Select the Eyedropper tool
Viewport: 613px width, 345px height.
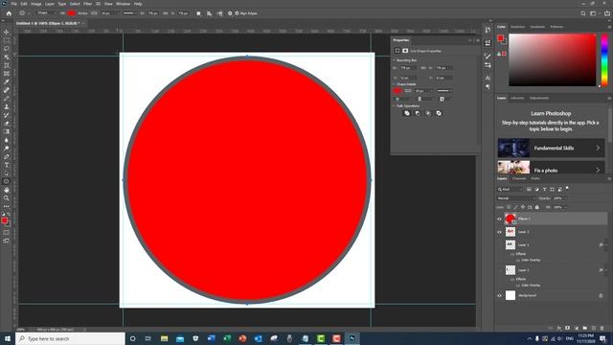[x=7, y=81]
